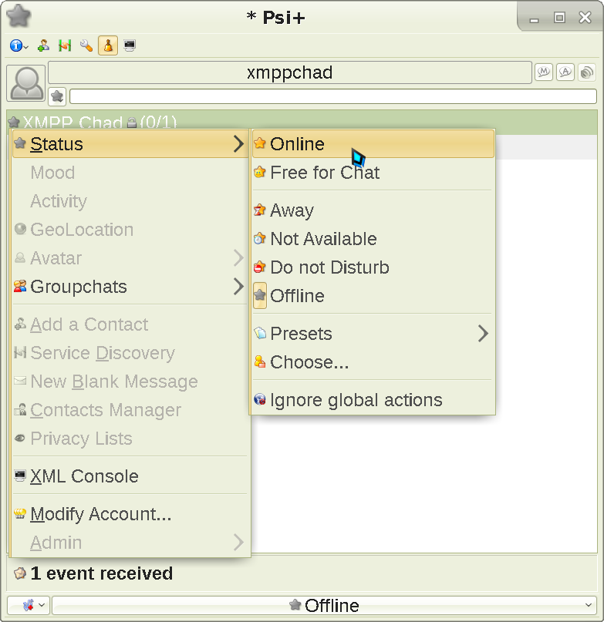Open the wrench Options toolbar icon
Screen dimensions: 604x622
tap(86, 46)
